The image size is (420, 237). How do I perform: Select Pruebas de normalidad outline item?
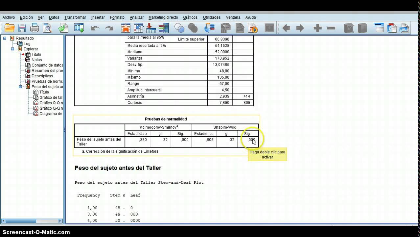pyautogui.click(x=47, y=81)
